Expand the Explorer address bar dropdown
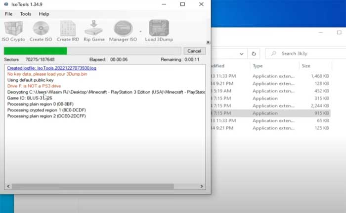The height and width of the screenshot is (213, 346). pos(241,54)
